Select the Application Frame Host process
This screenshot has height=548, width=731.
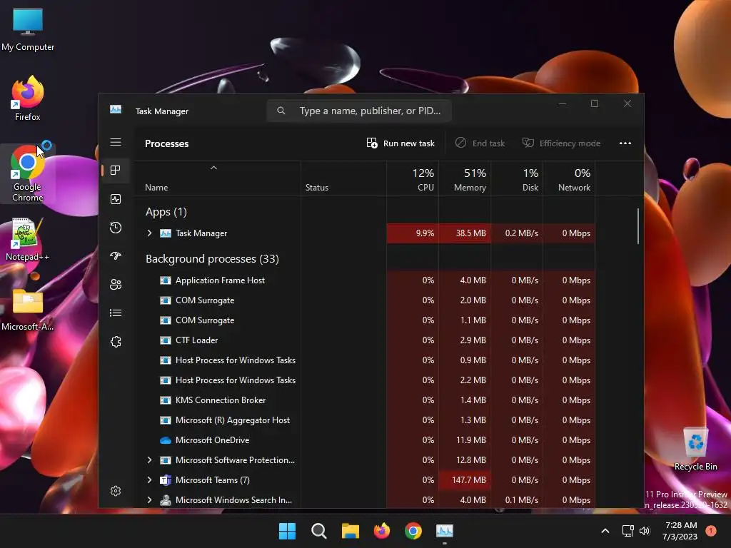pos(365,280)
